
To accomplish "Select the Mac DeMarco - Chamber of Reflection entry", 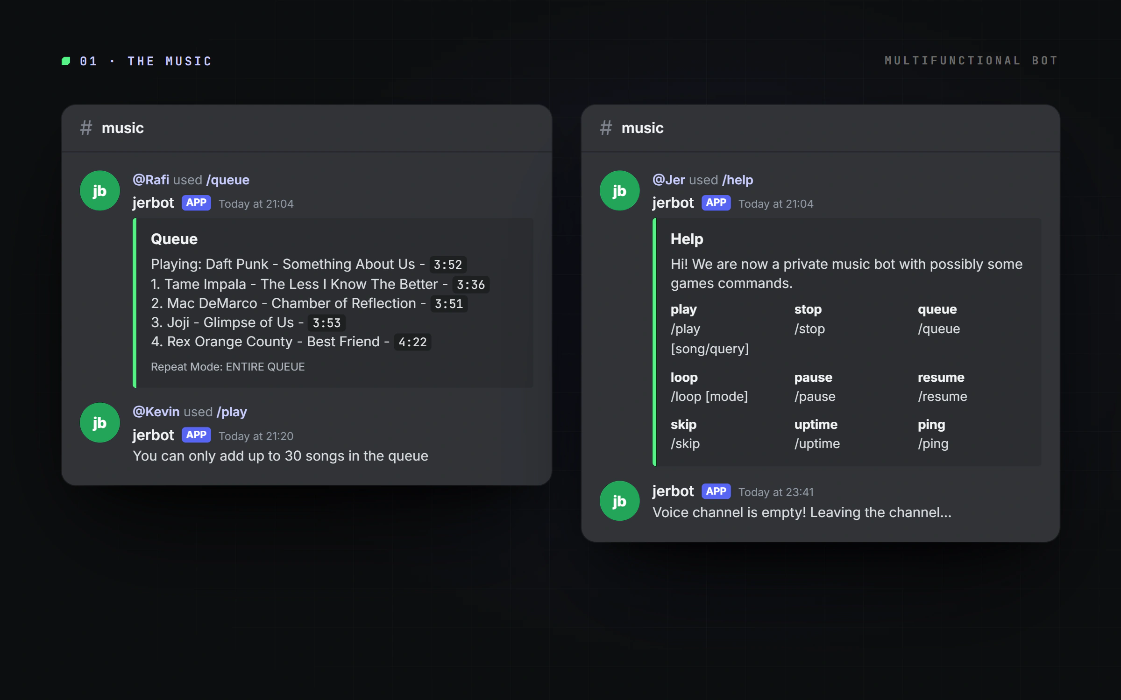I will 309,303.
